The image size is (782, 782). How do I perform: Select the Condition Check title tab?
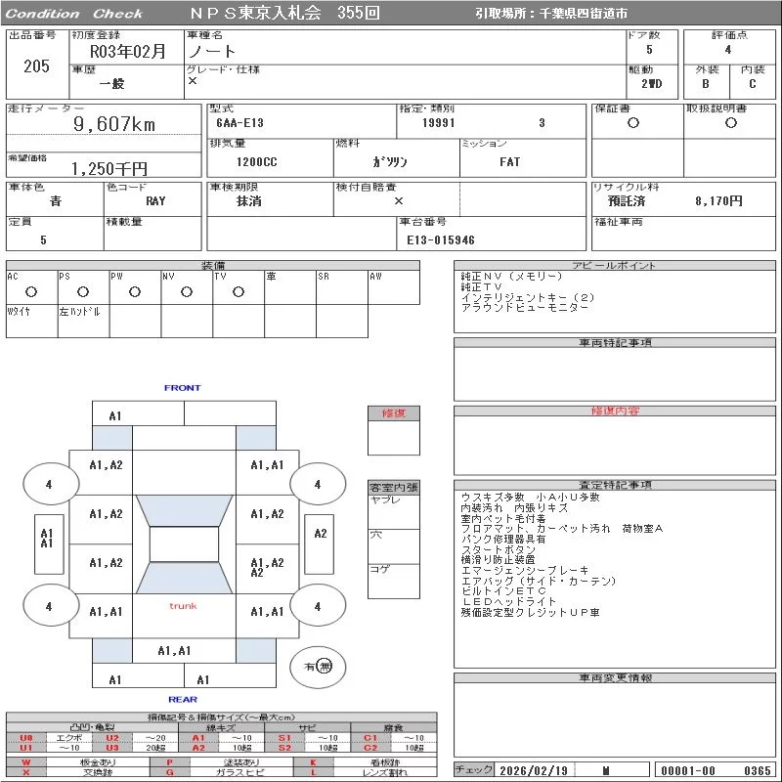pos(74,14)
